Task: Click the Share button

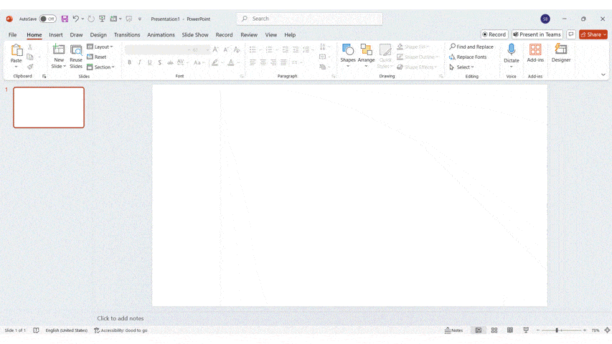Action: point(593,34)
